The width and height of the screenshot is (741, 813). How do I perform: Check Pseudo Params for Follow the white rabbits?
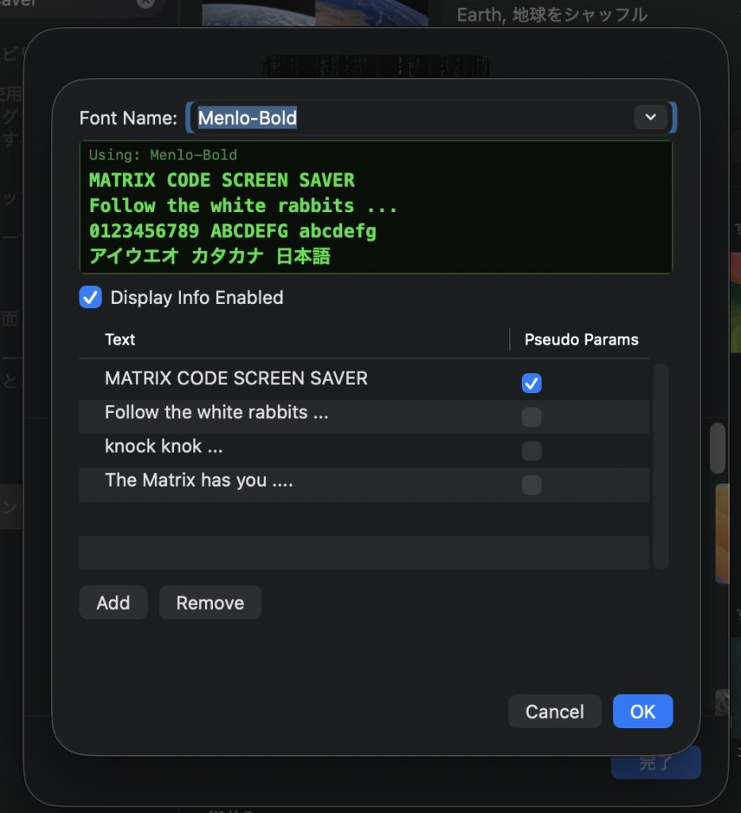[x=531, y=417]
